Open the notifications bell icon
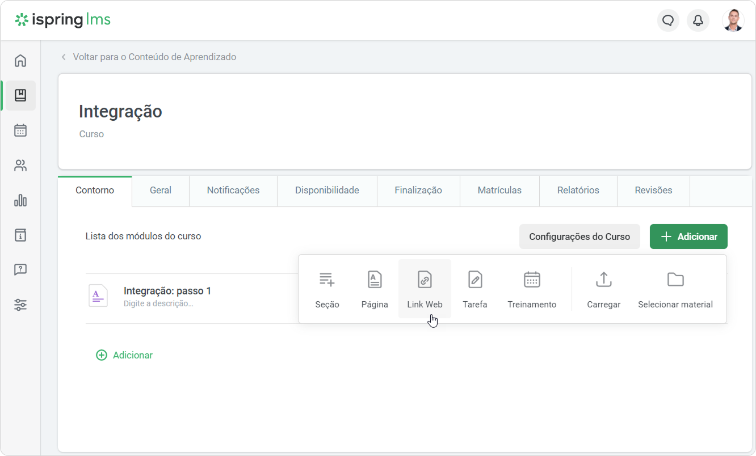Screen dimensions: 756x456 click(698, 20)
